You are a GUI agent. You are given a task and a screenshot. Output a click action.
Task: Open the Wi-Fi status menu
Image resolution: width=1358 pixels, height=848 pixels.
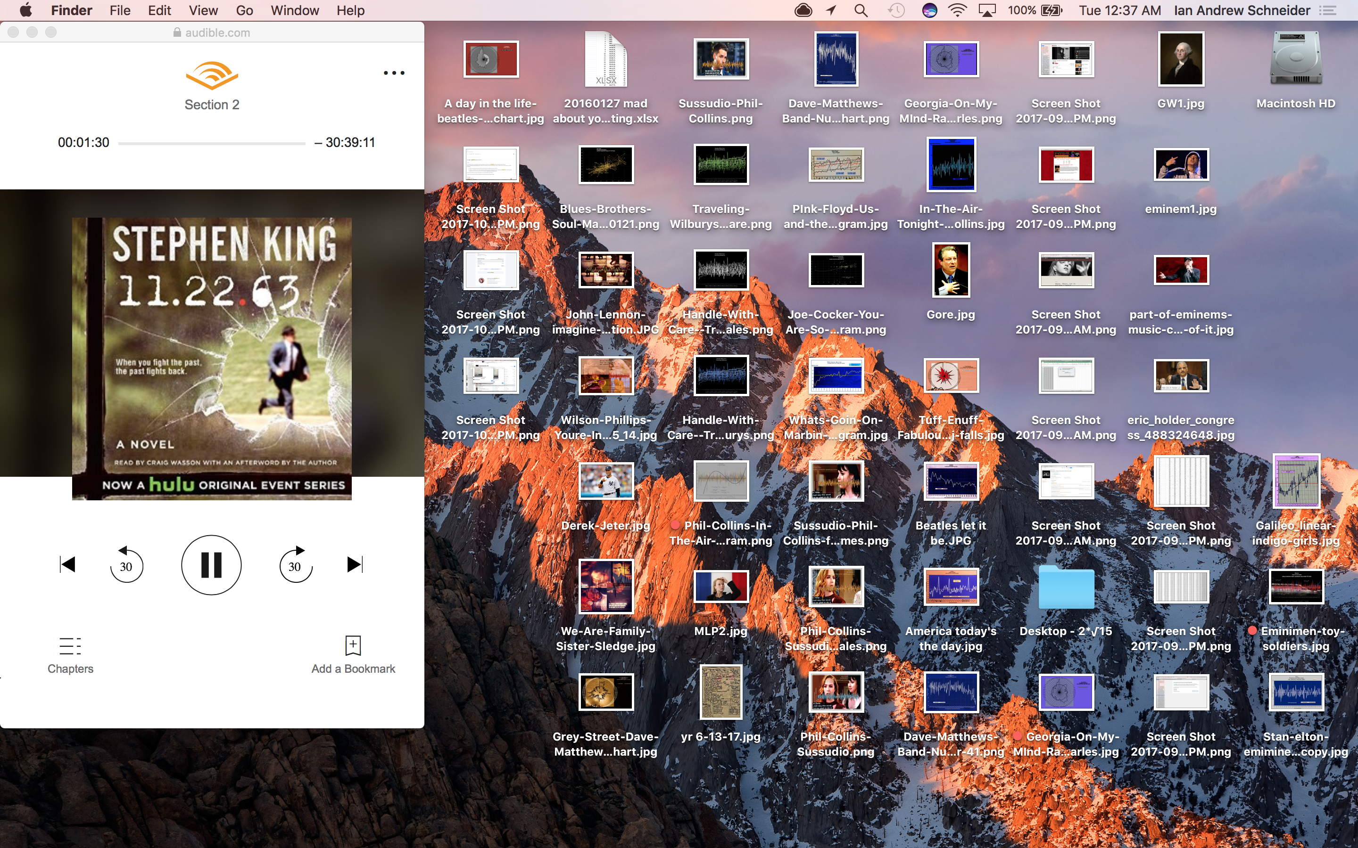[x=957, y=11]
